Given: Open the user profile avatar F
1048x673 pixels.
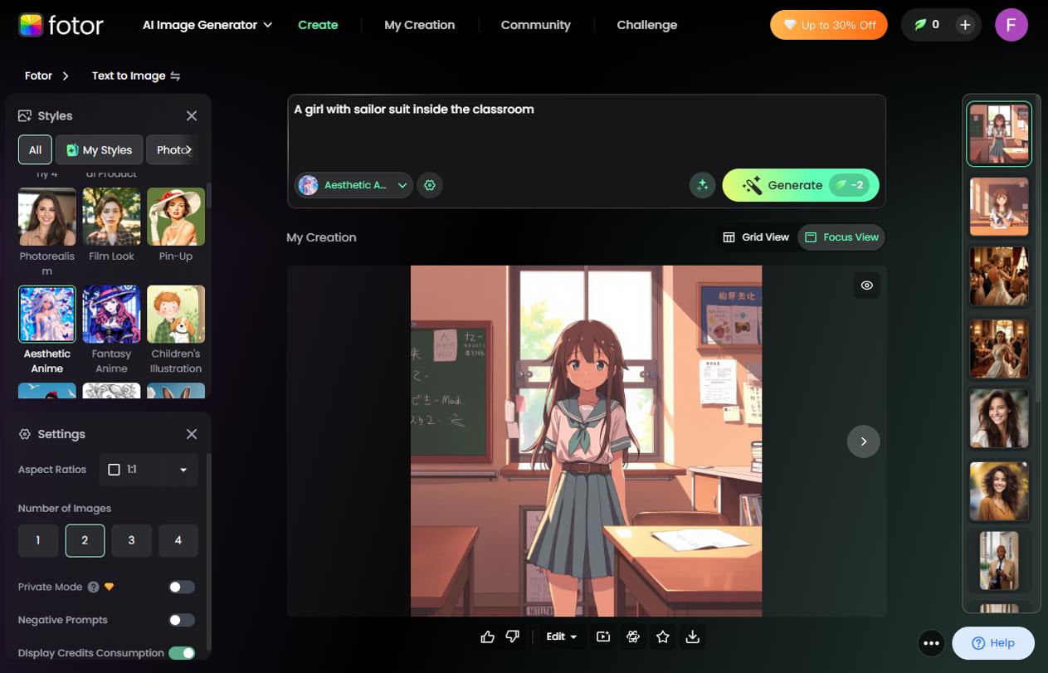Looking at the screenshot, I should pos(1011,25).
